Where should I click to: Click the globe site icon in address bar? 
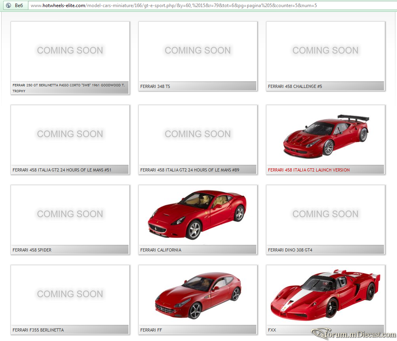coord(8,5)
